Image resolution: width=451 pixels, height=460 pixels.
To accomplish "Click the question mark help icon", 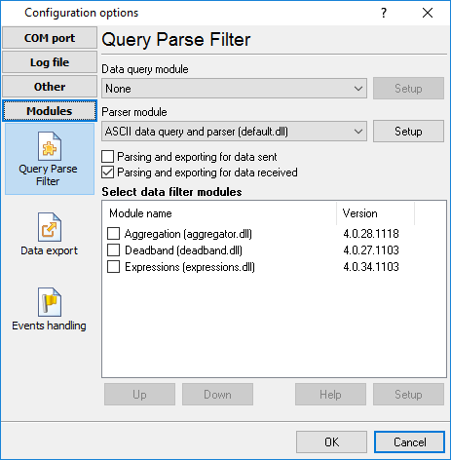I will 384,13.
